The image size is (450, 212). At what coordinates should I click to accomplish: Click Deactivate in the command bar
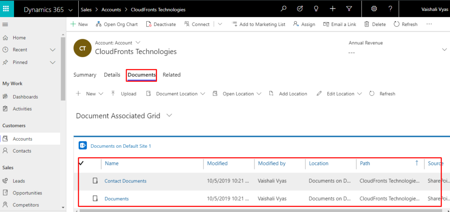(x=161, y=25)
